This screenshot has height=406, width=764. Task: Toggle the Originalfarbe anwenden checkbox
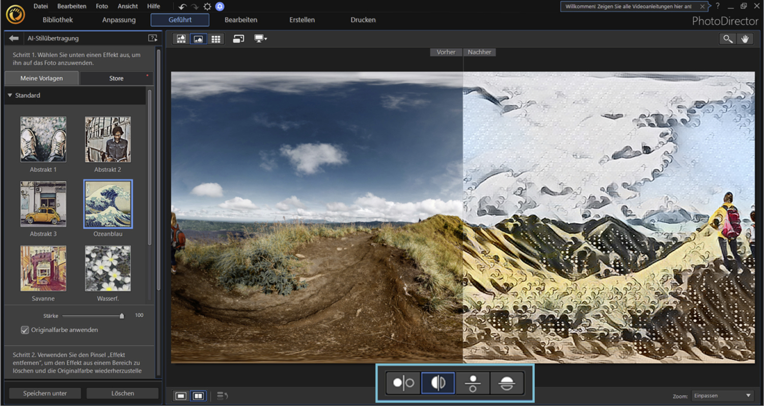[24, 330]
